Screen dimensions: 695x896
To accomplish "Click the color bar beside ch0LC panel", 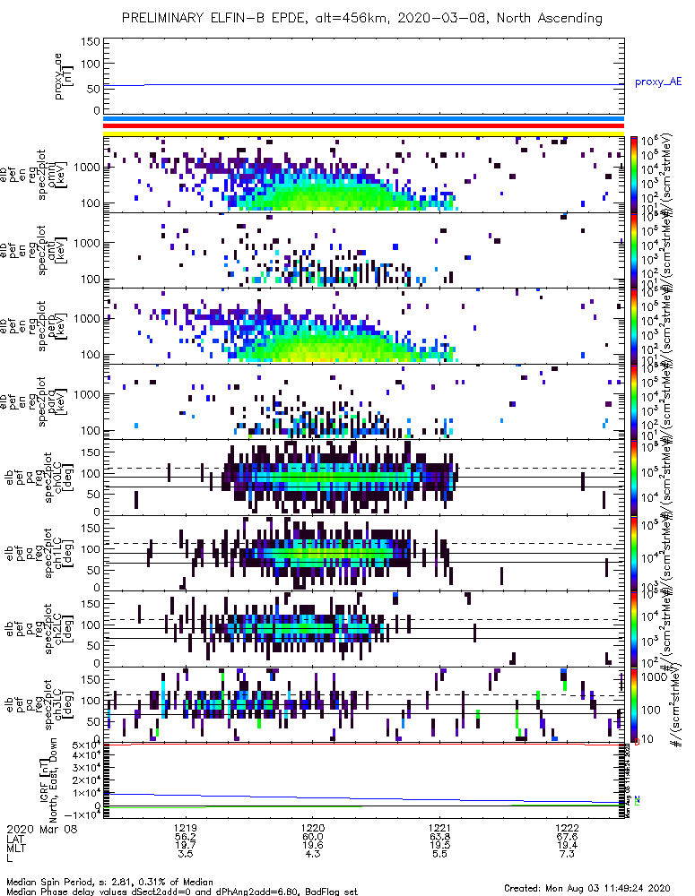I will tap(633, 478).
